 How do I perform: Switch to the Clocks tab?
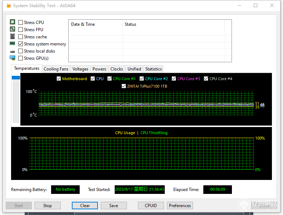116,69
